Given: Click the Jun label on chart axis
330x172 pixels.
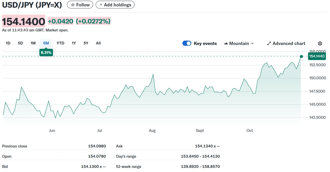Looking at the screenshot, I should point(52,131).
